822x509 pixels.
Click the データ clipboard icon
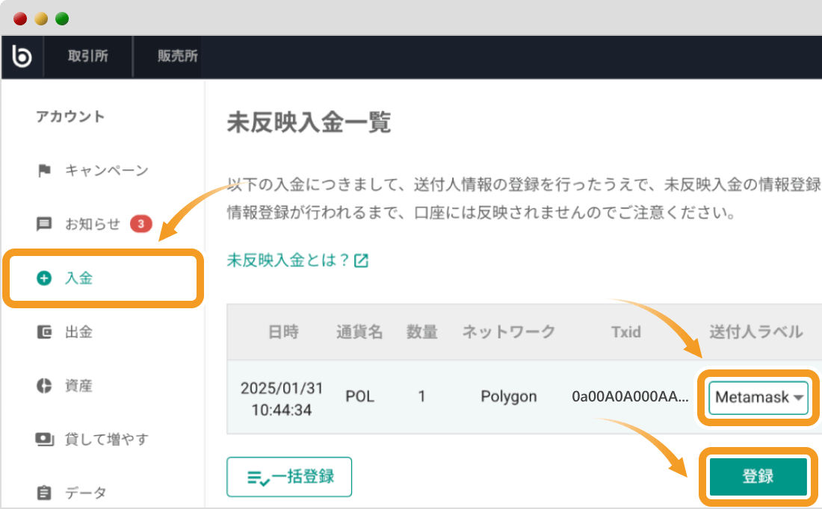tap(44, 493)
